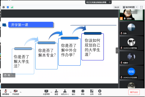The height and width of the screenshot is (97, 145).
Task: Open the Members (99+) list
Action: click(x=65, y=92)
